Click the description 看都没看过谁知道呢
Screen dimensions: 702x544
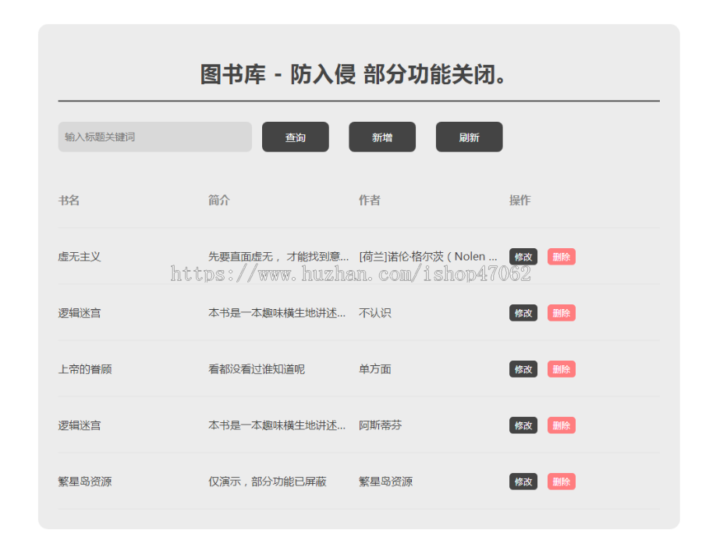pyautogui.click(x=257, y=369)
